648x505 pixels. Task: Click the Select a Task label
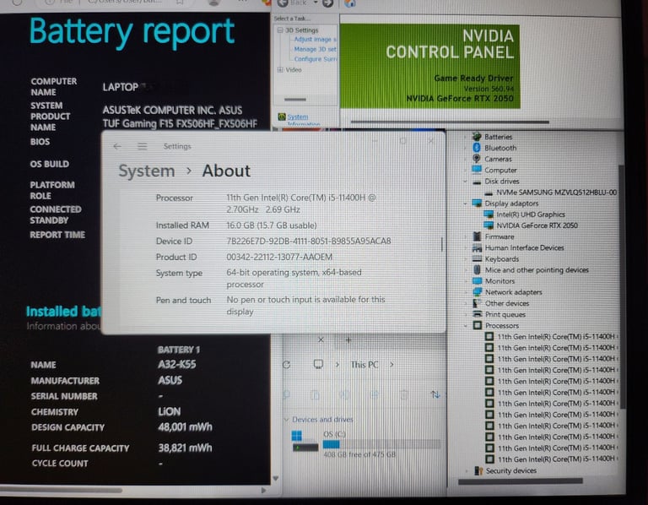coord(292,19)
